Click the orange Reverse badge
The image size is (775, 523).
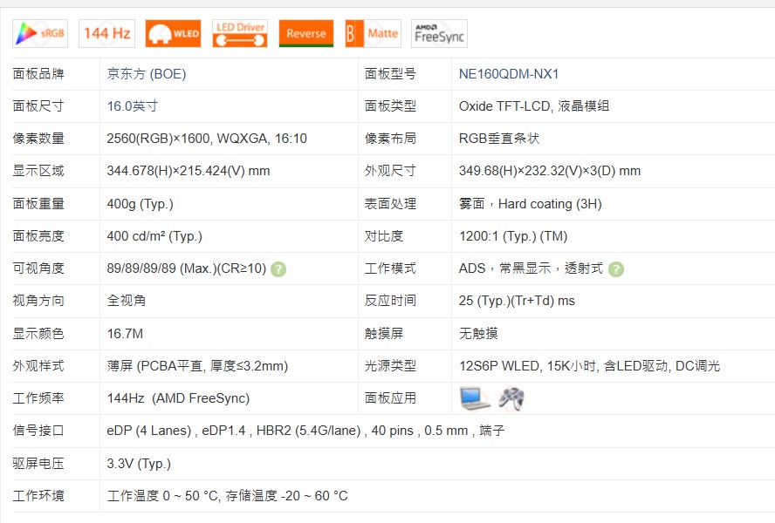coord(306,34)
